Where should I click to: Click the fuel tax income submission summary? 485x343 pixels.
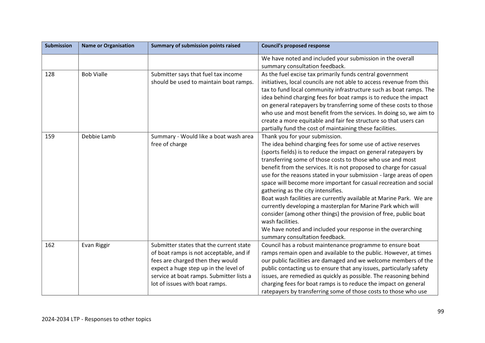(x=202, y=78)
